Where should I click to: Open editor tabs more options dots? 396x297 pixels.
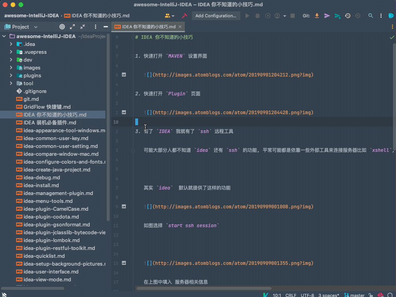pyautogui.click(x=392, y=27)
